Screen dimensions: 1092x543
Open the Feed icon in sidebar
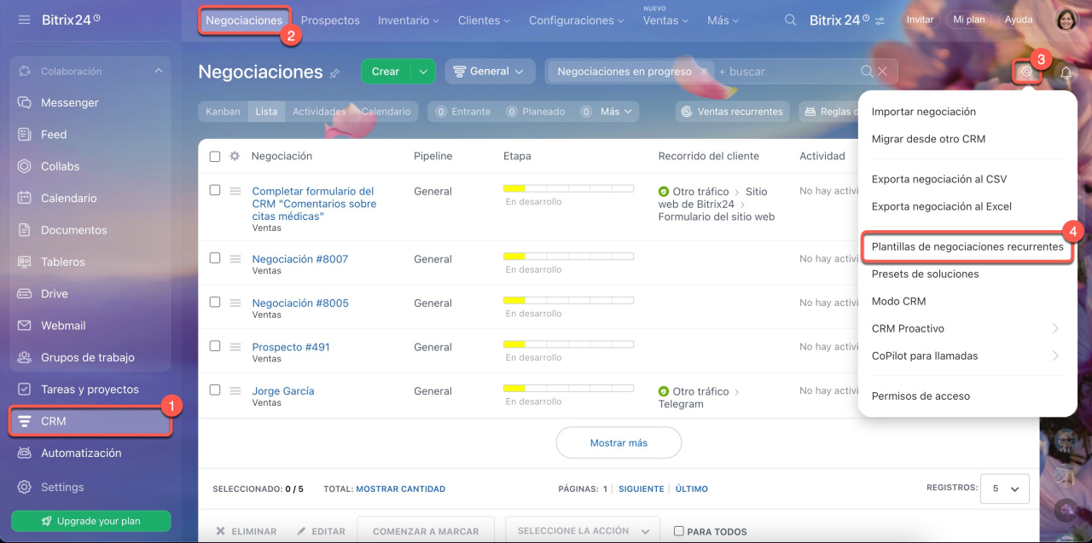25,135
